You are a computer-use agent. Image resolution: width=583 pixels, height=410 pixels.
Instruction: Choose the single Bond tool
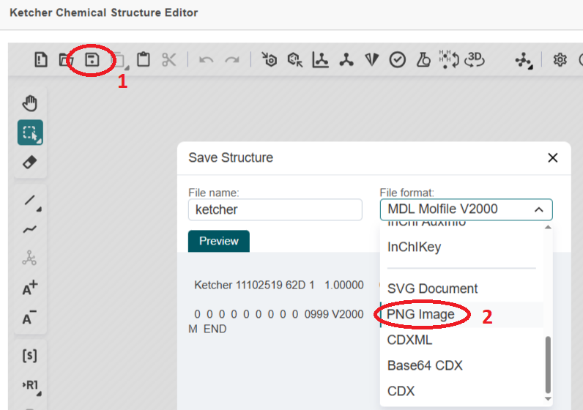(30, 201)
